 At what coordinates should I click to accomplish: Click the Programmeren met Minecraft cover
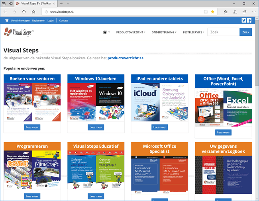(46, 170)
